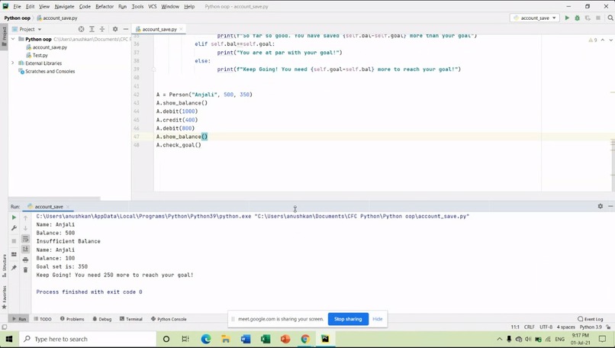Open Search Everywhere magnifier icon
The width and height of the screenshot is (615, 348).
pyautogui.click(x=610, y=18)
